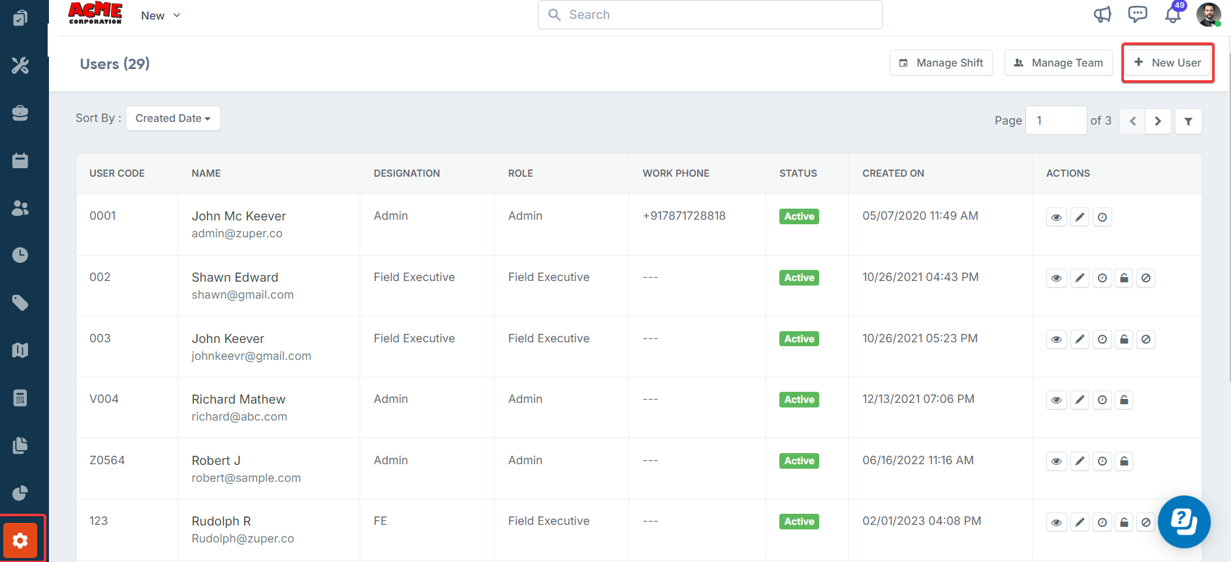Open the filter funnel icon
Screen dimensions: 1231x562
pos(1188,121)
